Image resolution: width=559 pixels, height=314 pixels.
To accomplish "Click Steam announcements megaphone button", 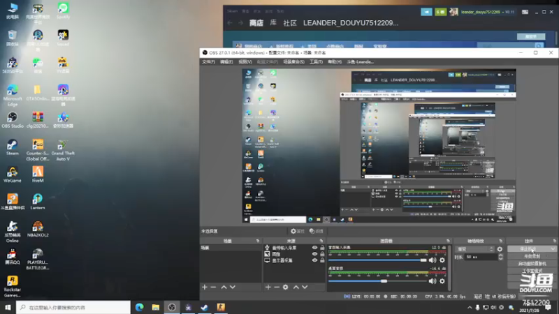I will 426,12.
